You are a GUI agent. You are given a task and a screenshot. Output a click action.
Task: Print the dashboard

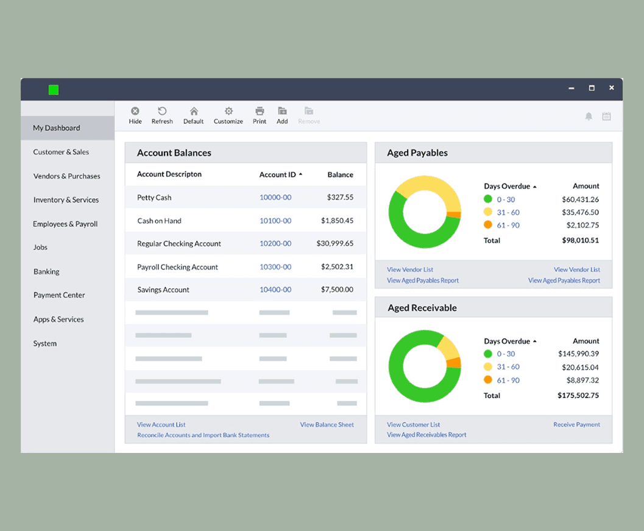(x=259, y=115)
